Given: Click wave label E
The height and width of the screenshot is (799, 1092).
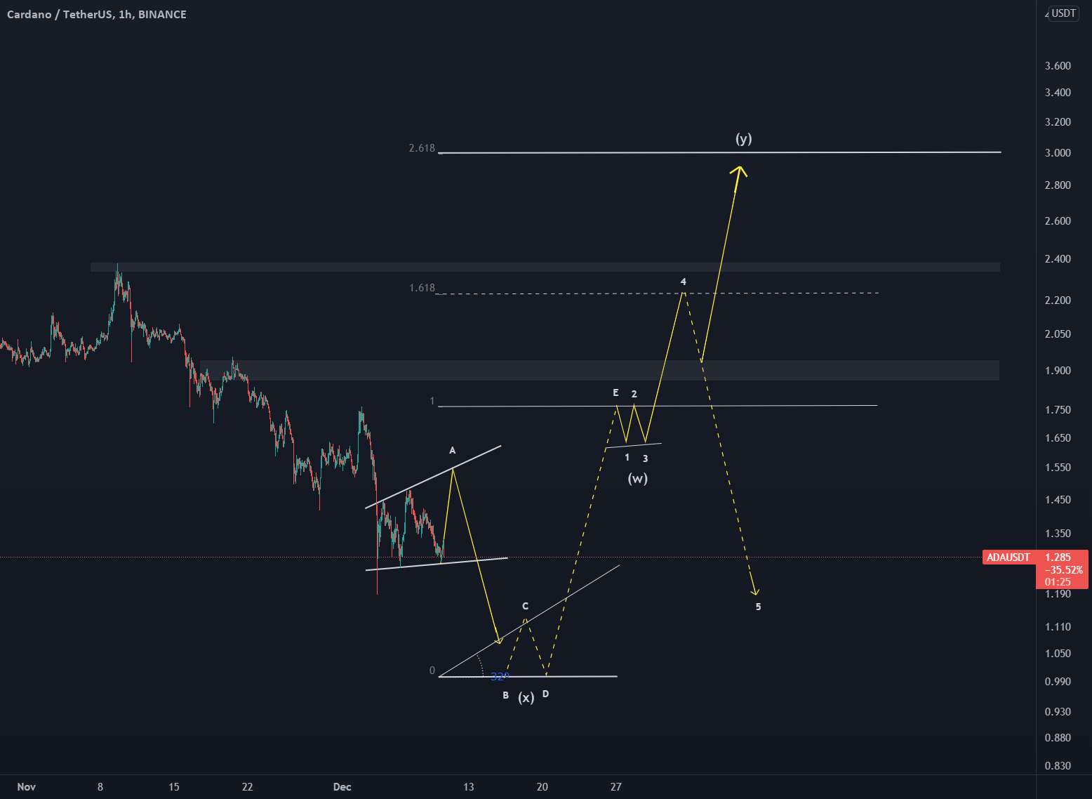Looking at the screenshot, I should pos(615,392).
